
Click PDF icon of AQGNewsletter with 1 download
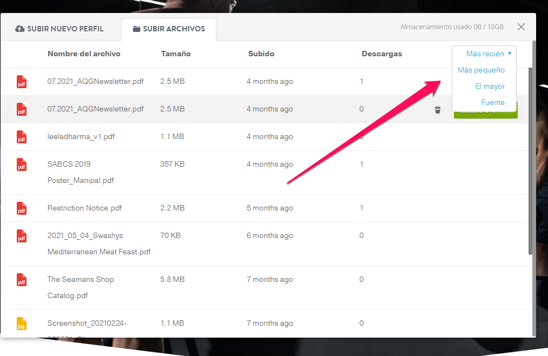pos(22,82)
